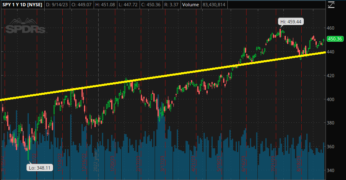Click the 2022 year divider label
The height and width of the screenshot is (180, 346).
pyautogui.click(x=96, y=162)
